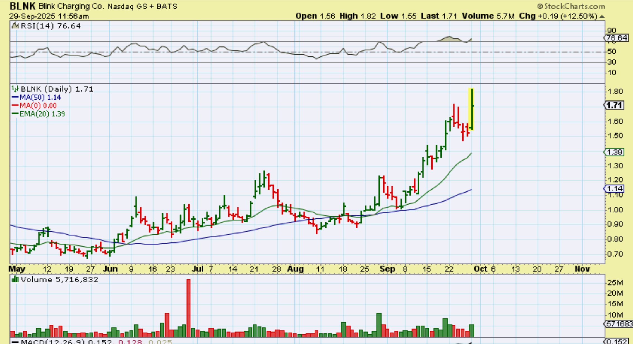Click the EMA(20) 1.39 legend label
This screenshot has width=633, height=344.
pyautogui.click(x=42, y=114)
